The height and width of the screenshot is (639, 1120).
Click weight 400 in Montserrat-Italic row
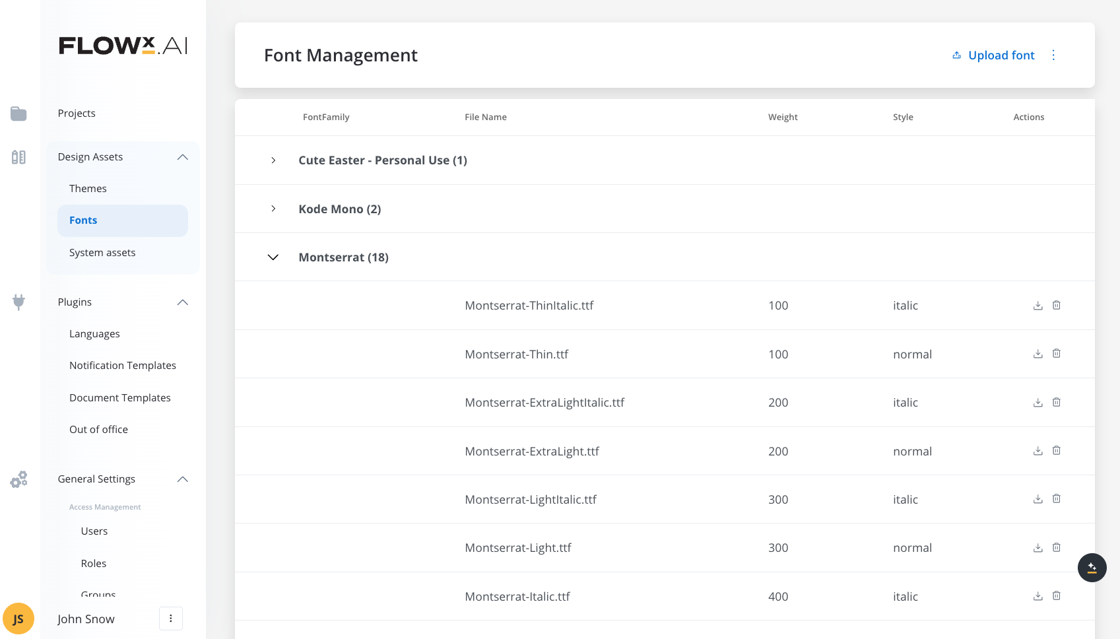(x=778, y=597)
